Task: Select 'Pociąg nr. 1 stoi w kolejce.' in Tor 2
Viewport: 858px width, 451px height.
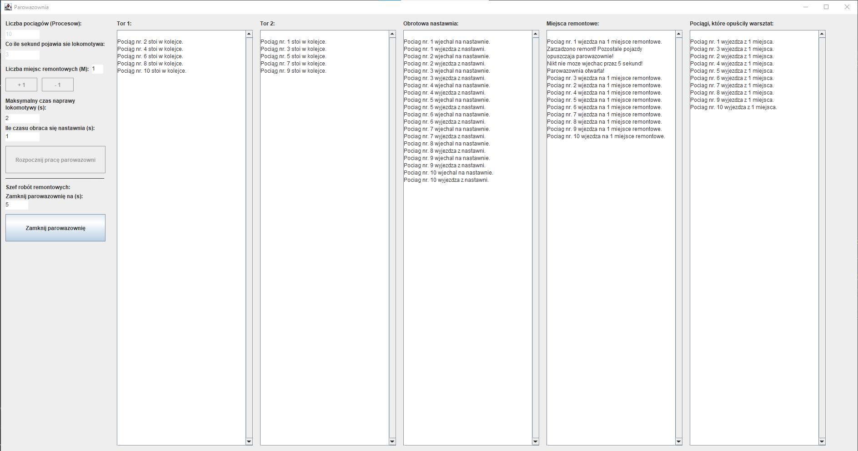Action: click(x=293, y=42)
